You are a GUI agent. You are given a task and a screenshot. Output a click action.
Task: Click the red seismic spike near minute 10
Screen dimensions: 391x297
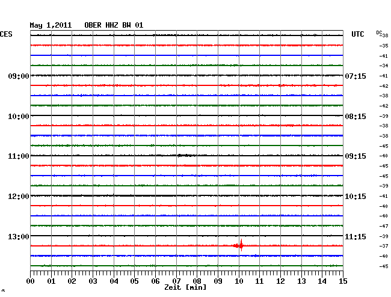pyautogui.click(x=241, y=245)
